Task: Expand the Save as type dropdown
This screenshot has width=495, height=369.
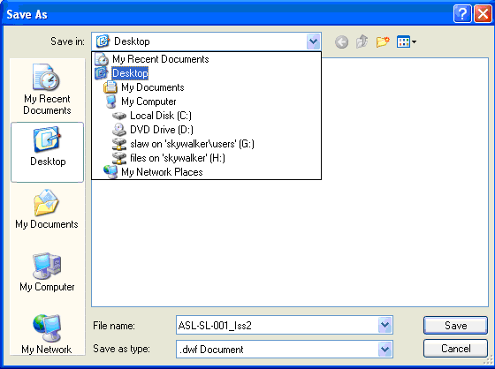Action: pos(385,349)
